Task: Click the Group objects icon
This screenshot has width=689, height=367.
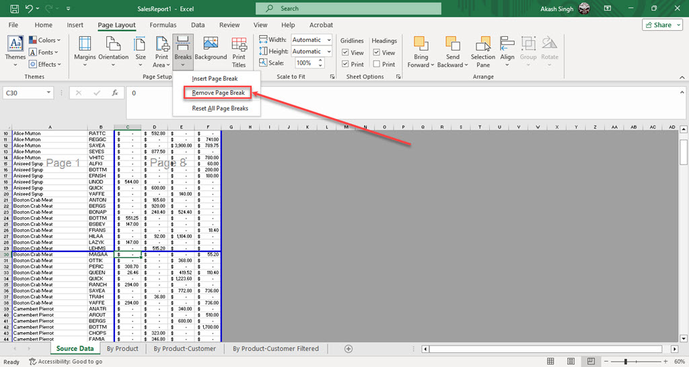Action: [528, 44]
